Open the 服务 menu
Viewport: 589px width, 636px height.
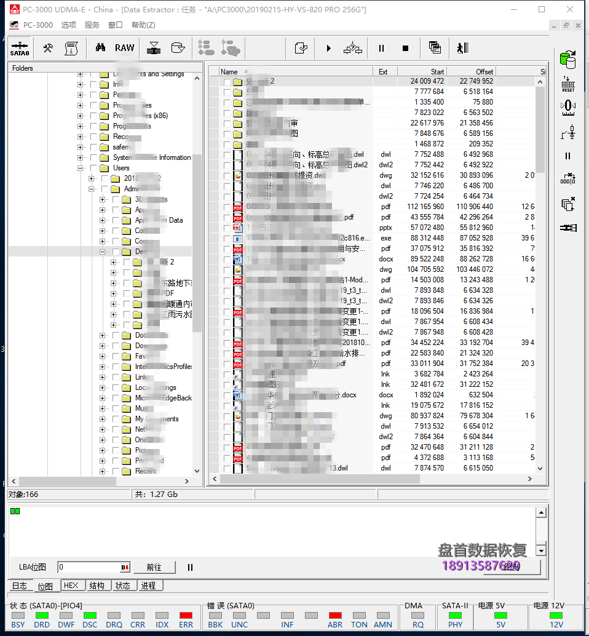[92, 25]
